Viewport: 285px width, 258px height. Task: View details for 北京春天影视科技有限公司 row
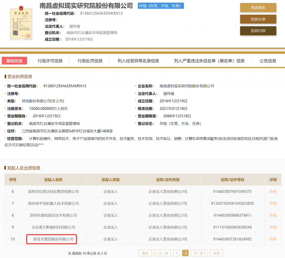[x=273, y=227]
